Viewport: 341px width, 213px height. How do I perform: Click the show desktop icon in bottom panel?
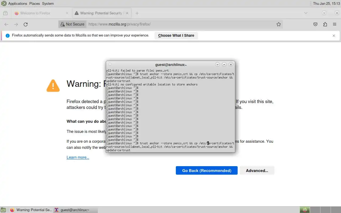click(3, 210)
